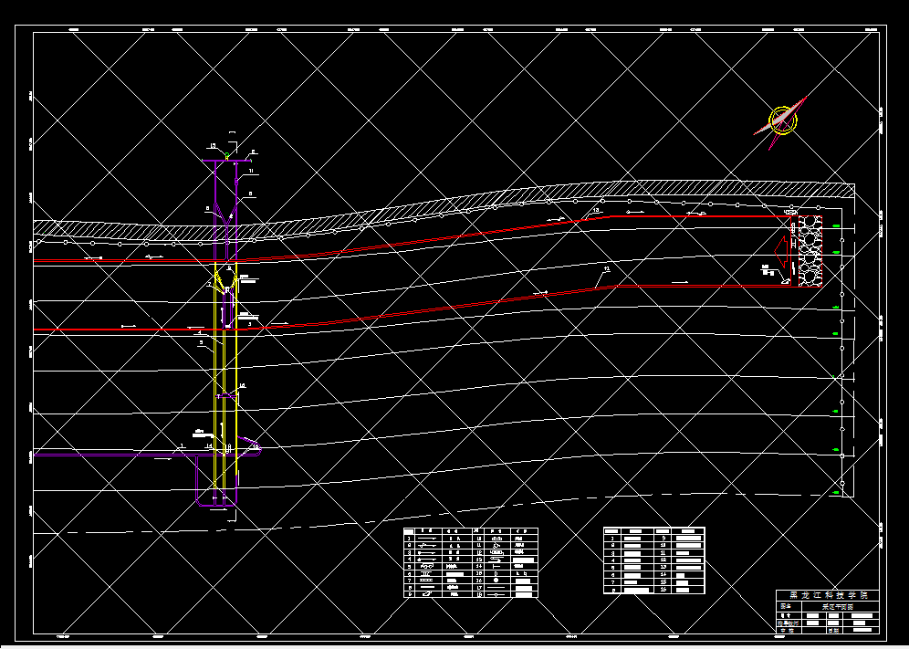909x649 pixels.
Task: Select callout label 12 on lower red roadway
Action: coord(607,269)
